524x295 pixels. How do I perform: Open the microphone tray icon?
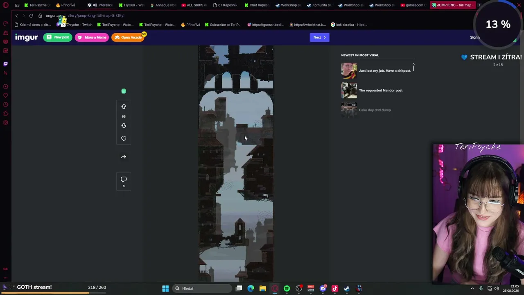tap(481, 288)
